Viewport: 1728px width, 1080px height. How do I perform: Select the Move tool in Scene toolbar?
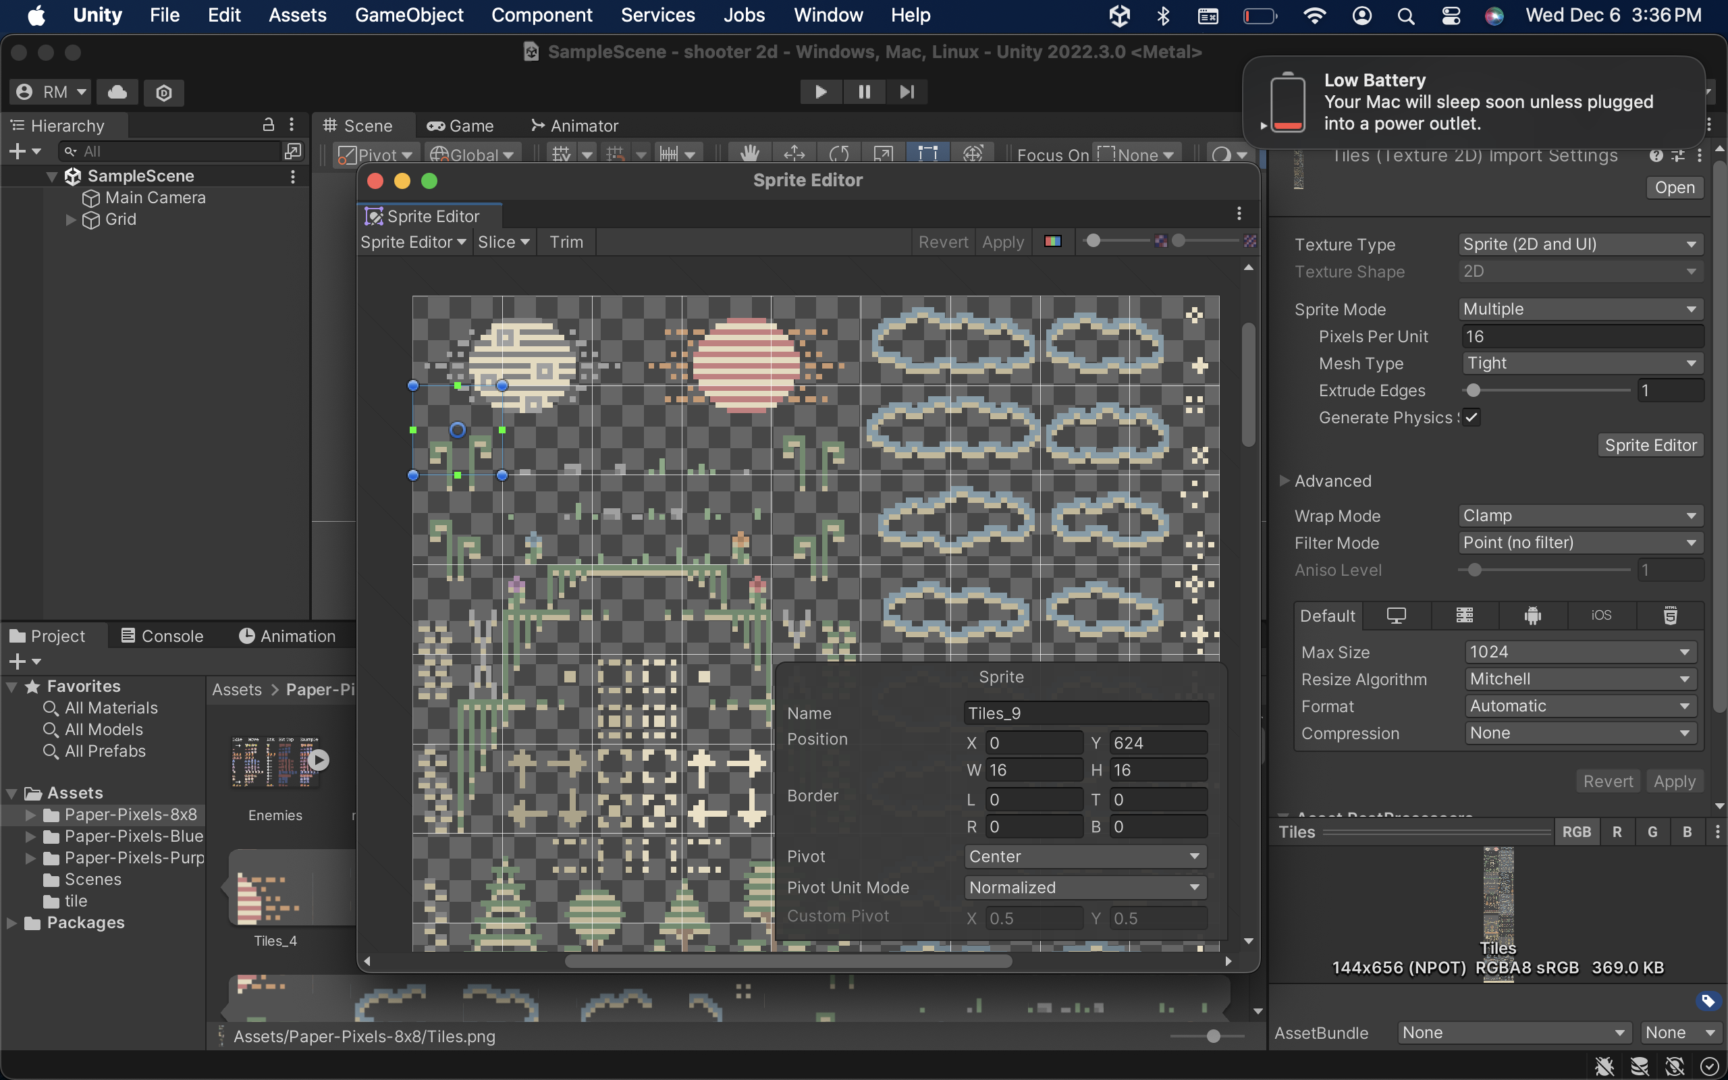coord(793,153)
